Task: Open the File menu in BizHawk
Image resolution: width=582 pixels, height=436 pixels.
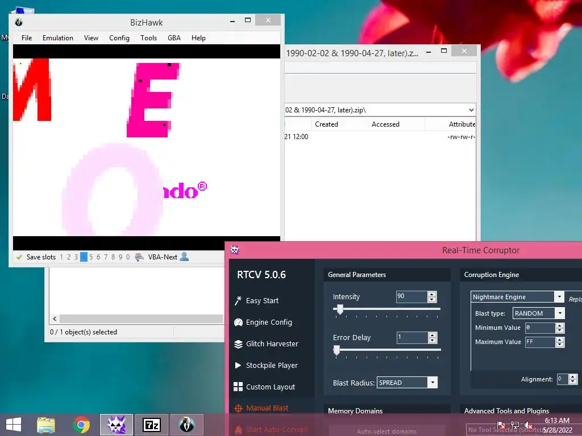Action: [x=27, y=38]
